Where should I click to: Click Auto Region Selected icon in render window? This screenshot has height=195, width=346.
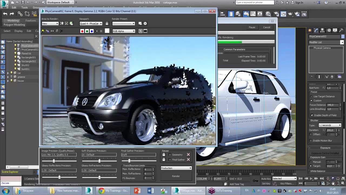[66, 24]
